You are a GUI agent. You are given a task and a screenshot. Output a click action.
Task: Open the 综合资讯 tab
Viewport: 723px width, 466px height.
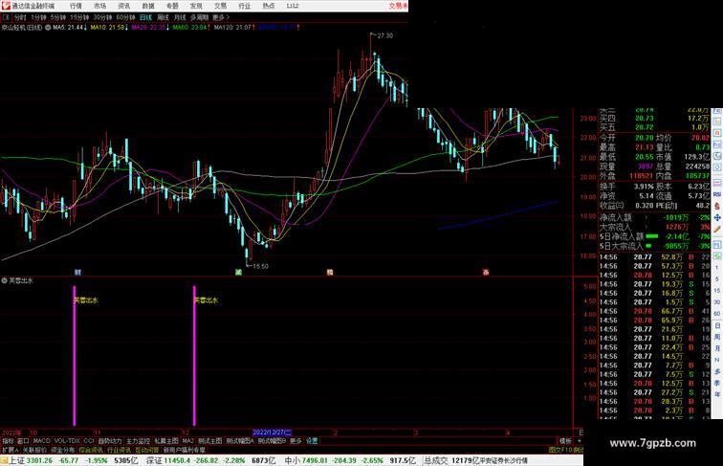click(91, 450)
